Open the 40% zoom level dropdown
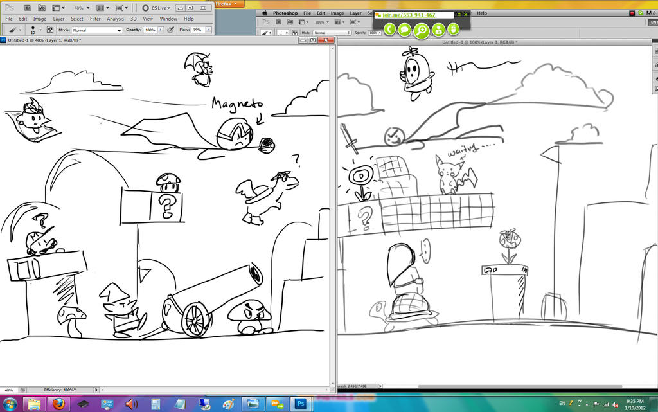658x412 pixels. (x=82, y=8)
